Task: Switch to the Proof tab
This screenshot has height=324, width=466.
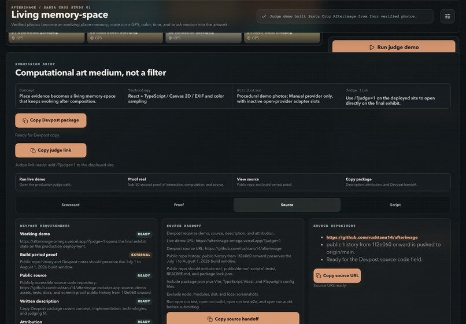Action: pyautogui.click(x=179, y=205)
